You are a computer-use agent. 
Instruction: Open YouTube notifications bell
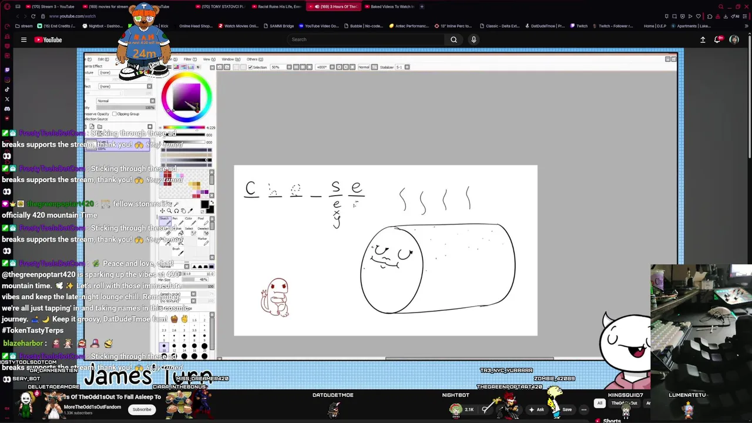718,39
